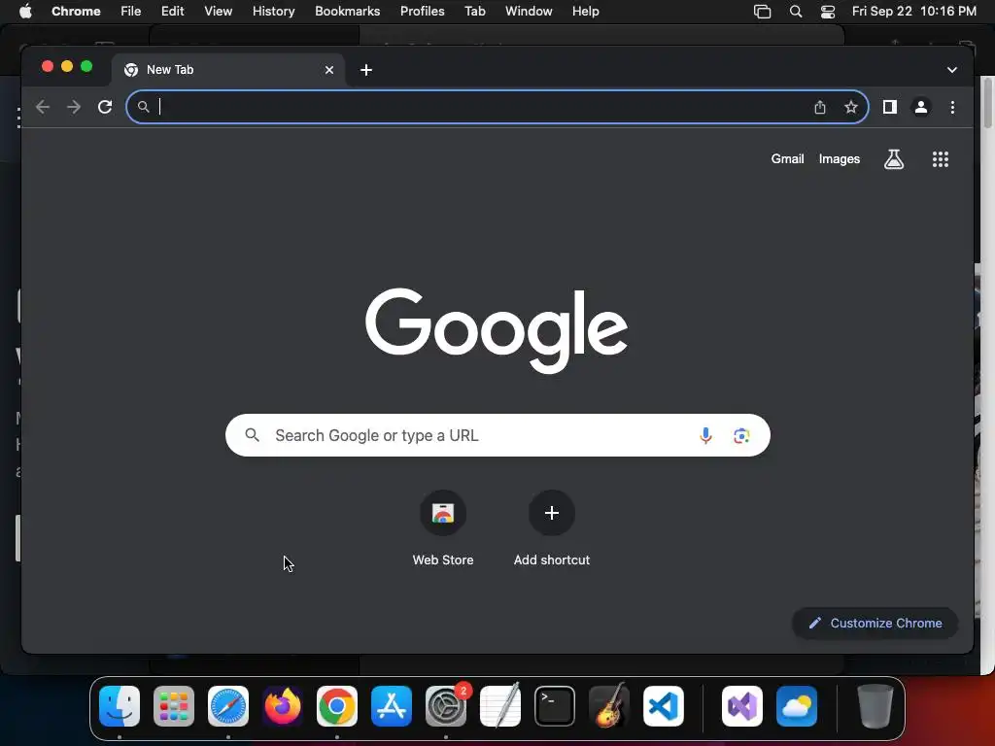This screenshot has height=746, width=995.
Task: Add a new shortcut tile
Action: click(552, 528)
